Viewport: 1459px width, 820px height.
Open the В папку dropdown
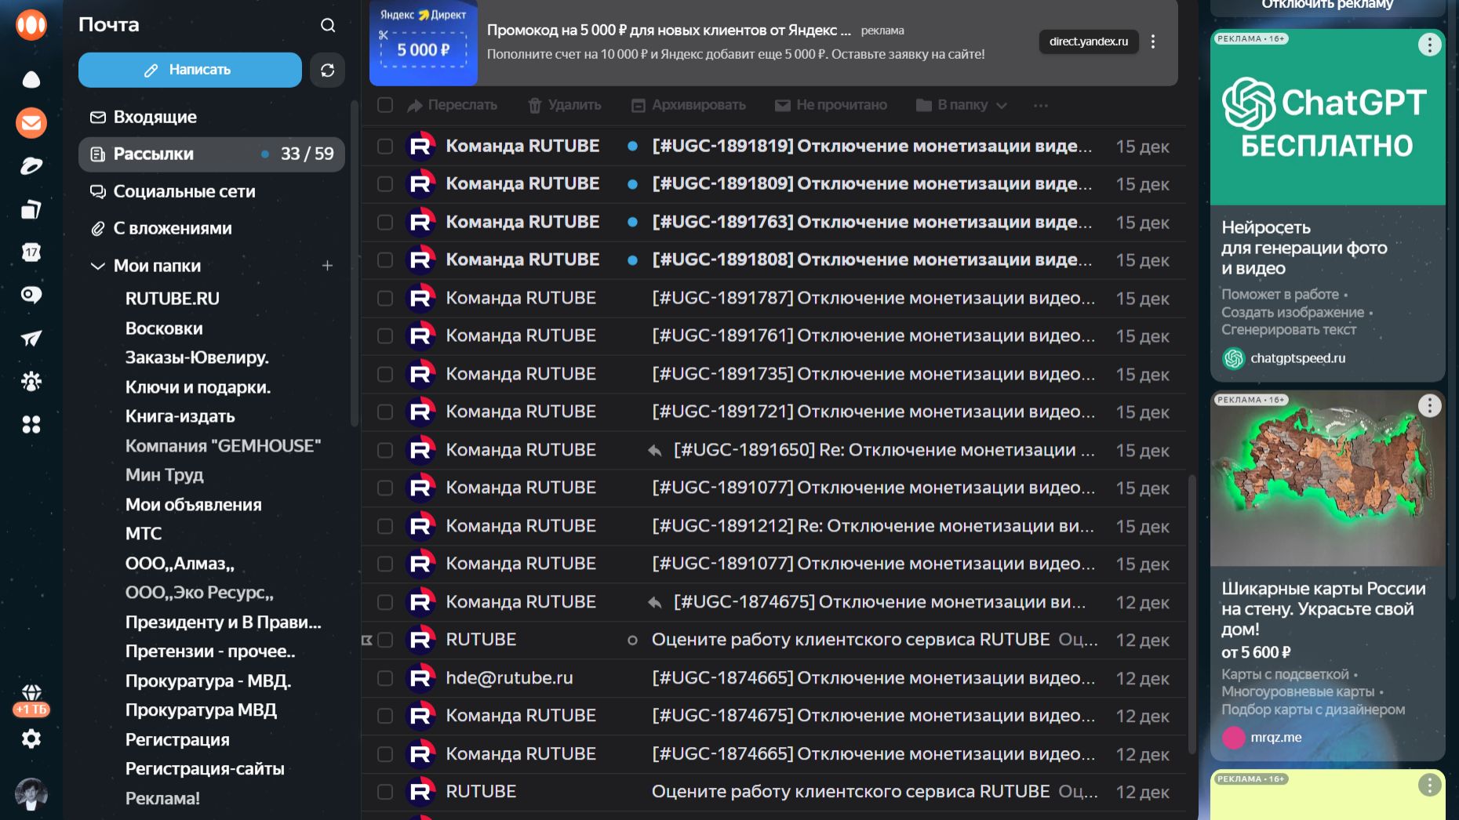tap(962, 105)
